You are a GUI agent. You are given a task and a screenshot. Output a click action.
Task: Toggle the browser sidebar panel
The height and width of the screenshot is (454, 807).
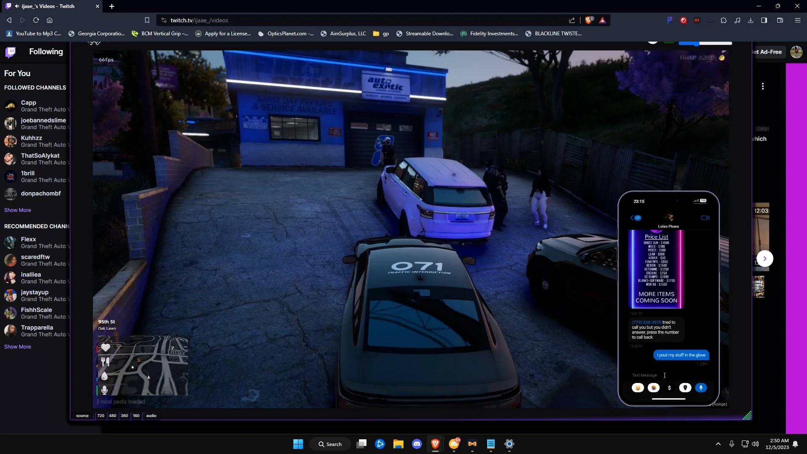pos(764,20)
